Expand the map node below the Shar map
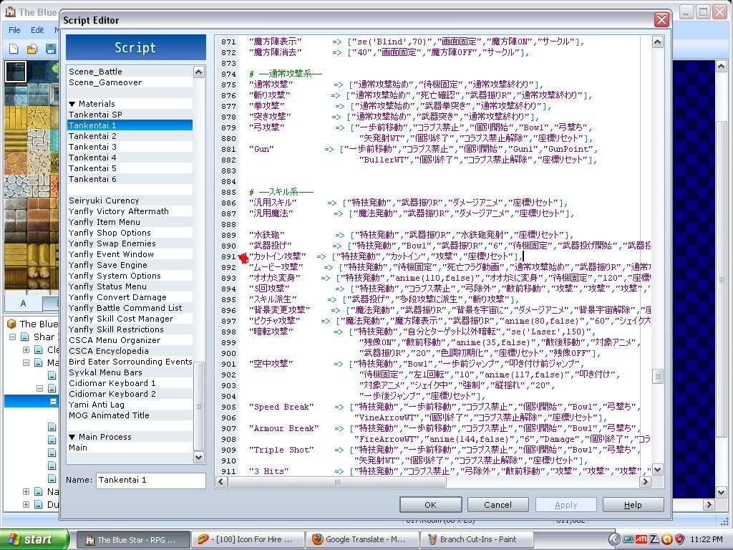 [26, 350]
